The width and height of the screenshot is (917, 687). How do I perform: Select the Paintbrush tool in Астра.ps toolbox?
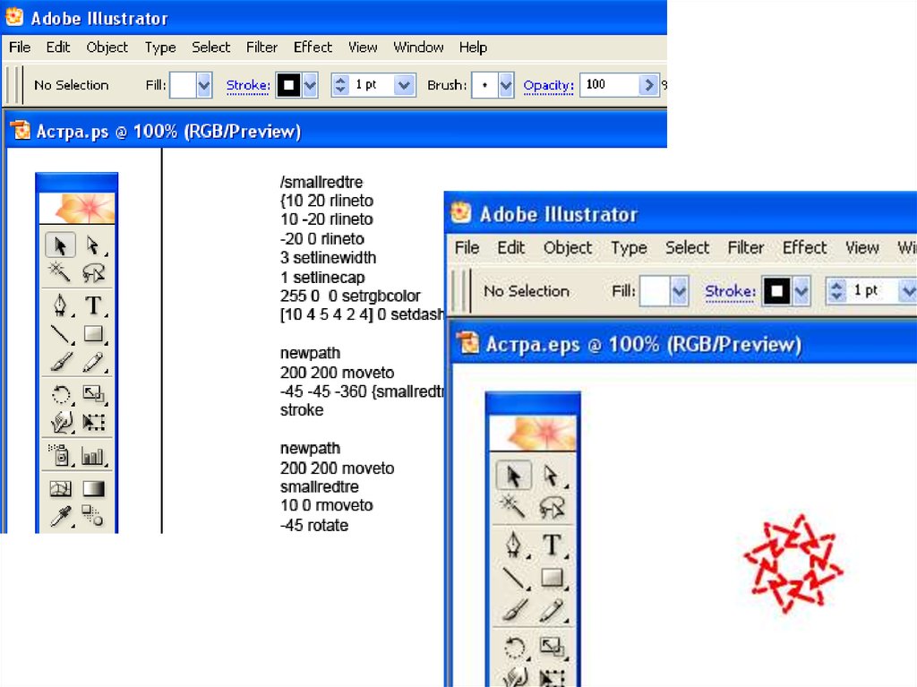(60, 362)
